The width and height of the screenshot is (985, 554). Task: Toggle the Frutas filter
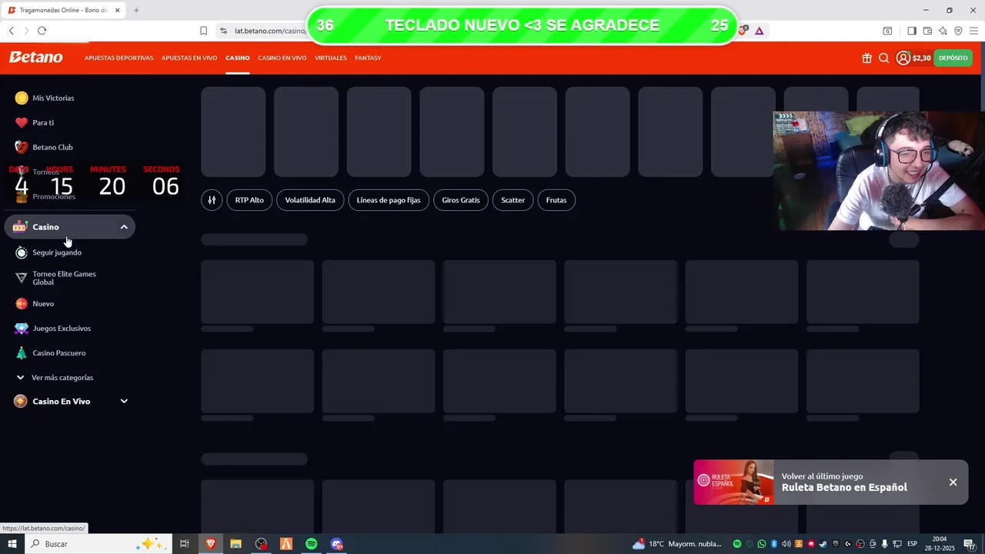coord(556,200)
